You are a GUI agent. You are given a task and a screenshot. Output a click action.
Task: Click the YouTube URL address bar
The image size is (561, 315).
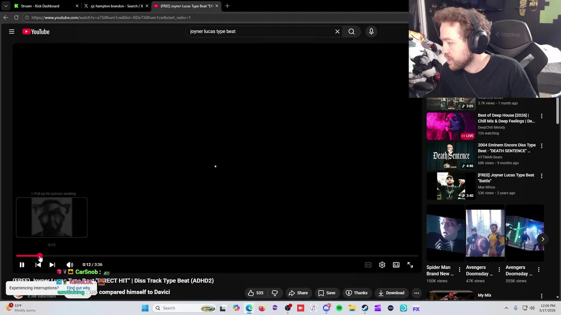[215, 17]
